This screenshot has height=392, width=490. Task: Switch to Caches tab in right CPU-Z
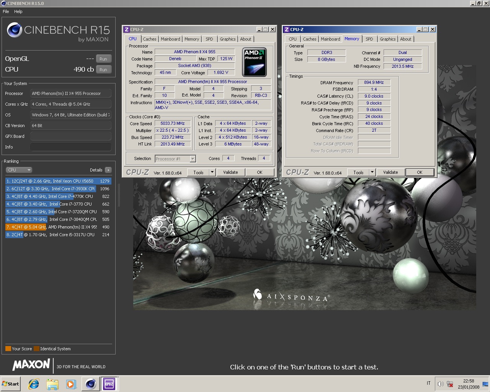(x=310, y=39)
